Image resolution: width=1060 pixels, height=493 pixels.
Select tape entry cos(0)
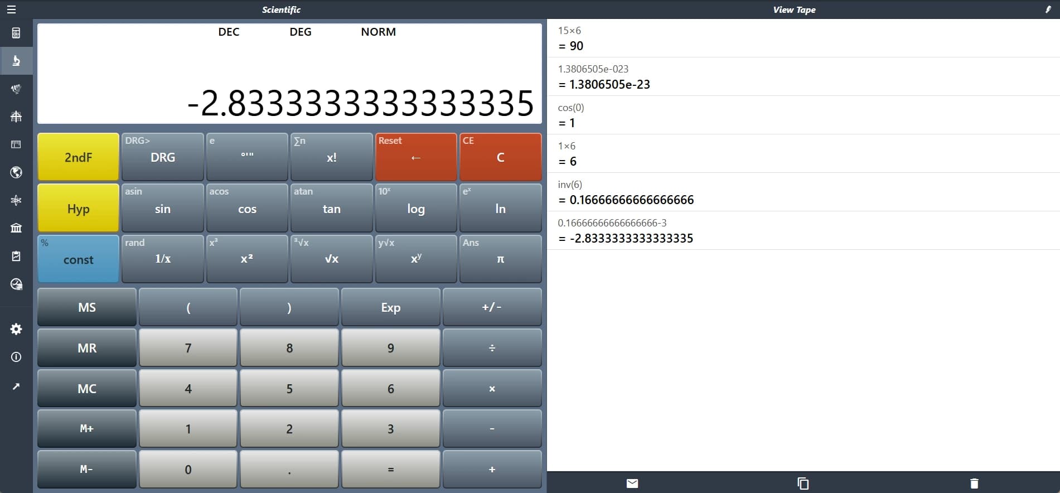click(x=570, y=108)
